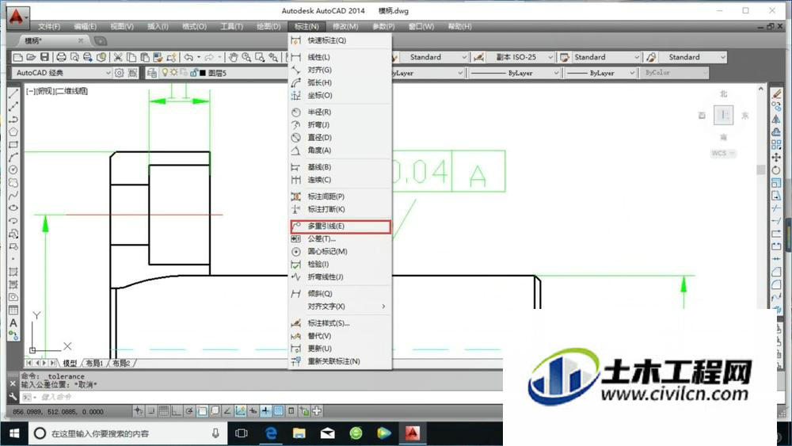The image size is (792, 446).
Task: Open the ByColor plot style dropdown
Action: [x=675, y=73]
